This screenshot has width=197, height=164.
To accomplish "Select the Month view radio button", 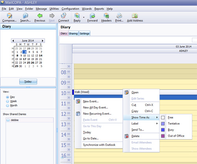I will [7, 106].
